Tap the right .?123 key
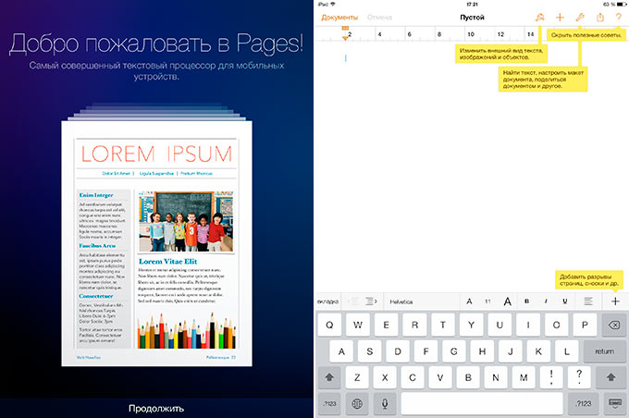629x418 pixels. (x=584, y=404)
